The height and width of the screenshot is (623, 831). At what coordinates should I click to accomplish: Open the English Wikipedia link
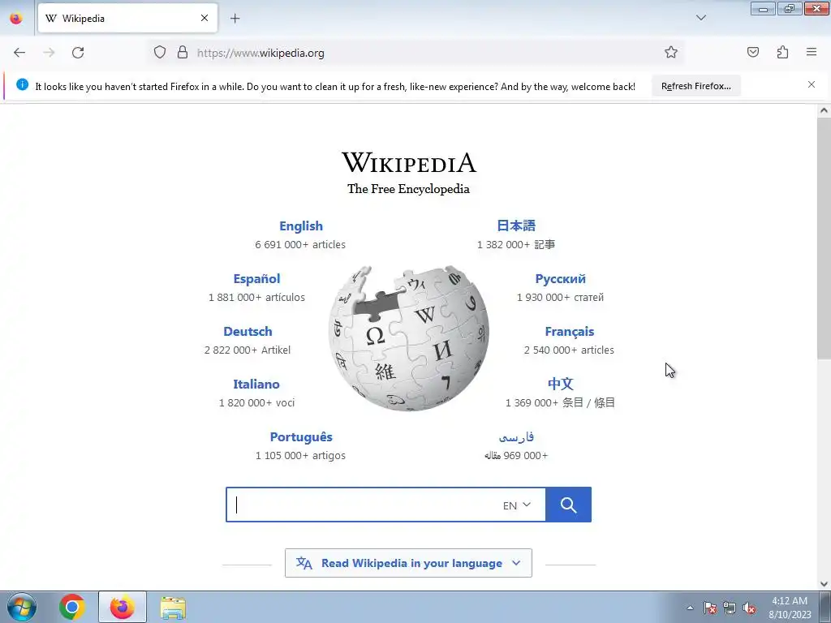click(301, 226)
